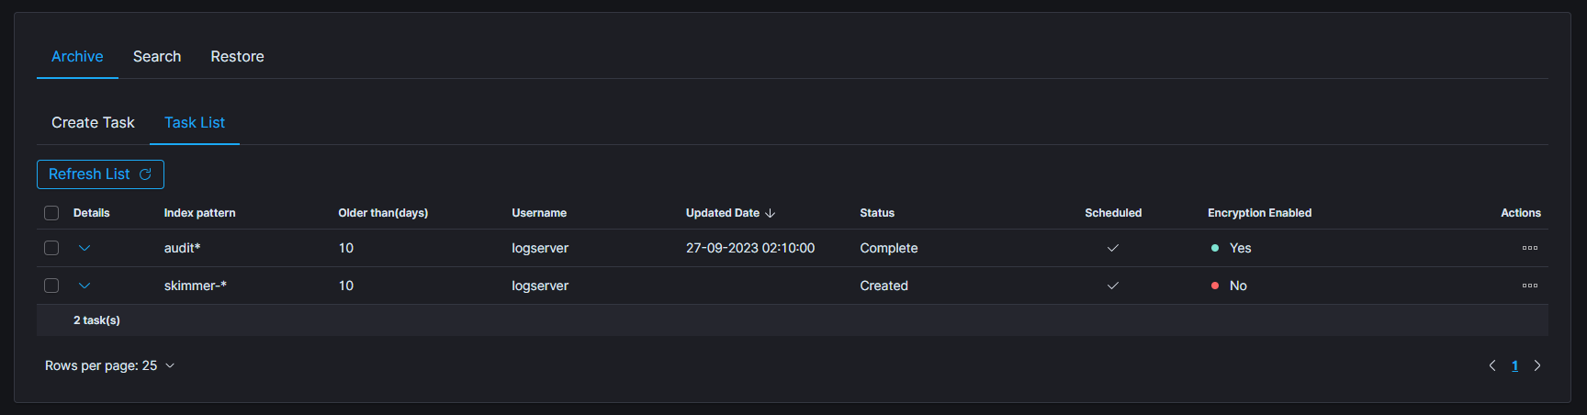
Task: Expand details for the skimmer-* task
Action: point(84,286)
